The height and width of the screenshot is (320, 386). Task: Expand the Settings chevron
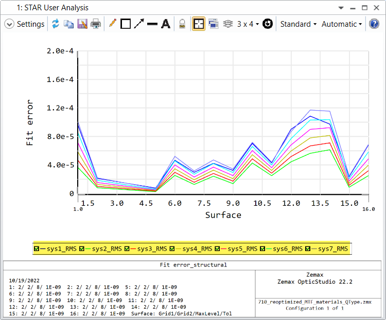[9, 24]
